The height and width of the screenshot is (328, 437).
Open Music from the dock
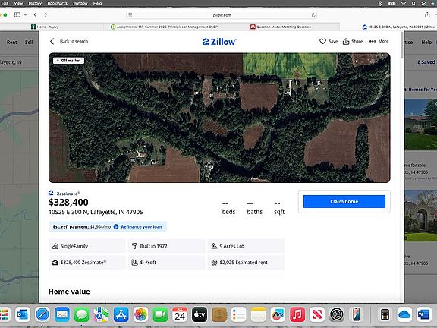tap(297, 315)
